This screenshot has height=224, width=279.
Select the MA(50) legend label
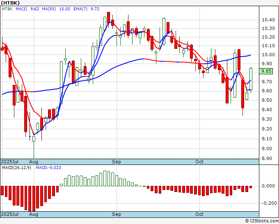(49, 9)
